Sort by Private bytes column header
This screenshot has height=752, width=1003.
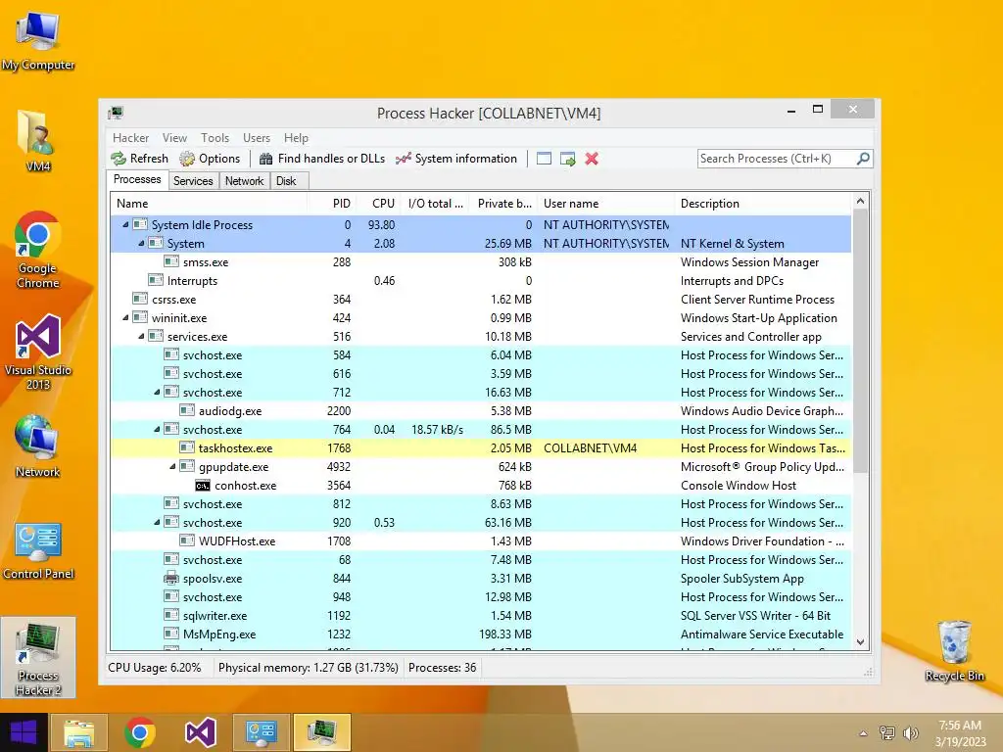tap(503, 204)
